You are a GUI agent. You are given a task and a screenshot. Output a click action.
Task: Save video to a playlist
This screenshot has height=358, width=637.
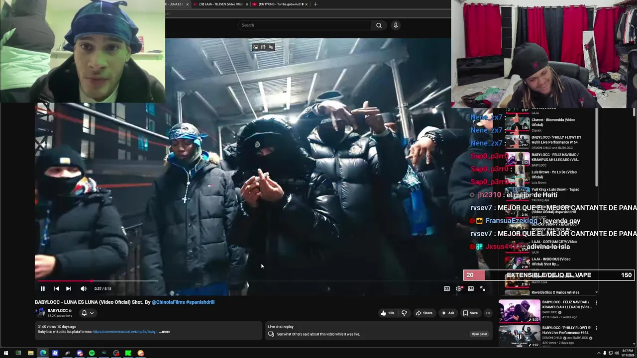470,313
